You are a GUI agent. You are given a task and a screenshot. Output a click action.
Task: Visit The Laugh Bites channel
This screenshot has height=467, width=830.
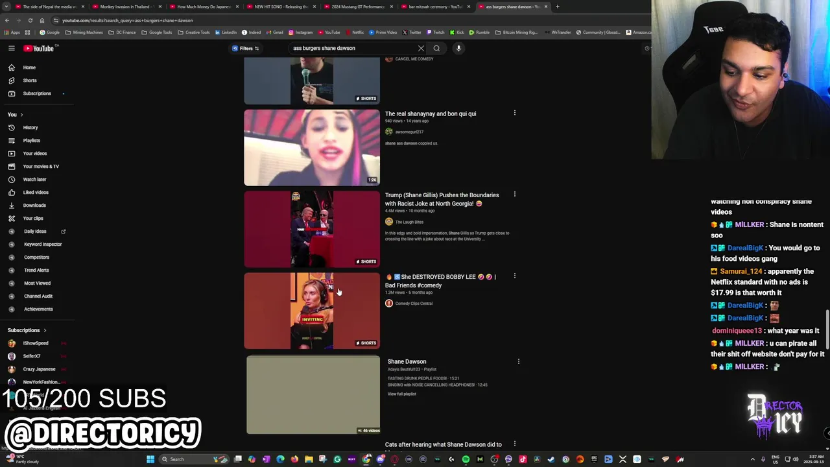click(409, 222)
